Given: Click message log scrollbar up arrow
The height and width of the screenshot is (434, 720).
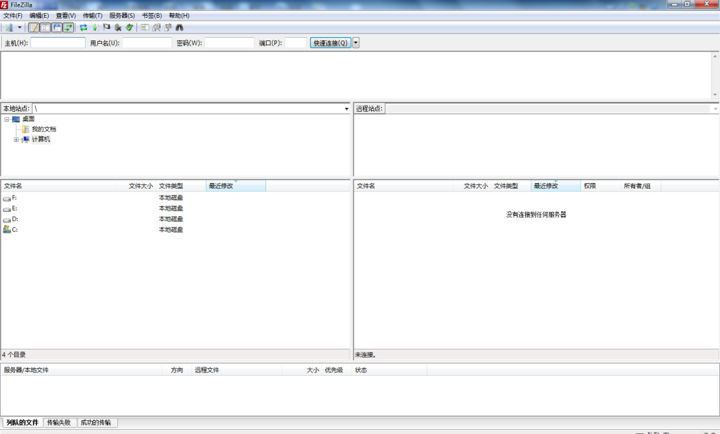Looking at the screenshot, I should 715,56.
